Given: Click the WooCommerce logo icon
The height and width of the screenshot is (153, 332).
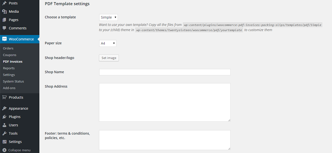Looking at the screenshot, I should pos(5,39).
